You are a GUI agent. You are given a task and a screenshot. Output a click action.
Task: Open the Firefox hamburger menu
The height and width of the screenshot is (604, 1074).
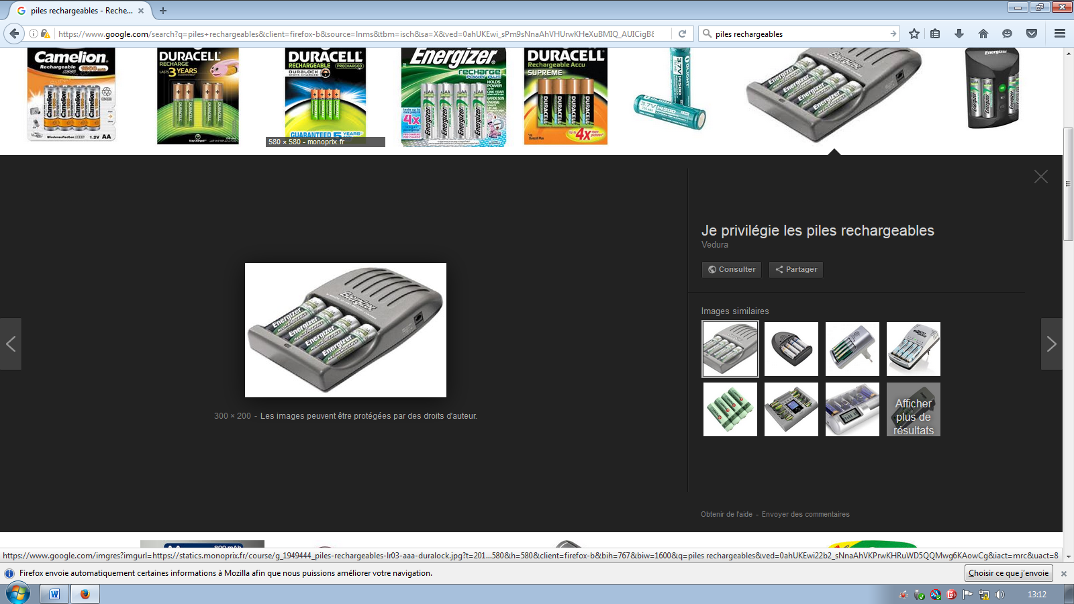tap(1060, 34)
